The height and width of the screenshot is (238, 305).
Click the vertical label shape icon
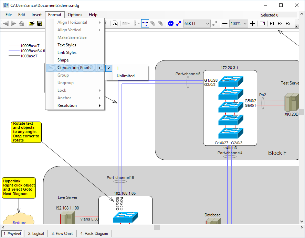point(135,23)
